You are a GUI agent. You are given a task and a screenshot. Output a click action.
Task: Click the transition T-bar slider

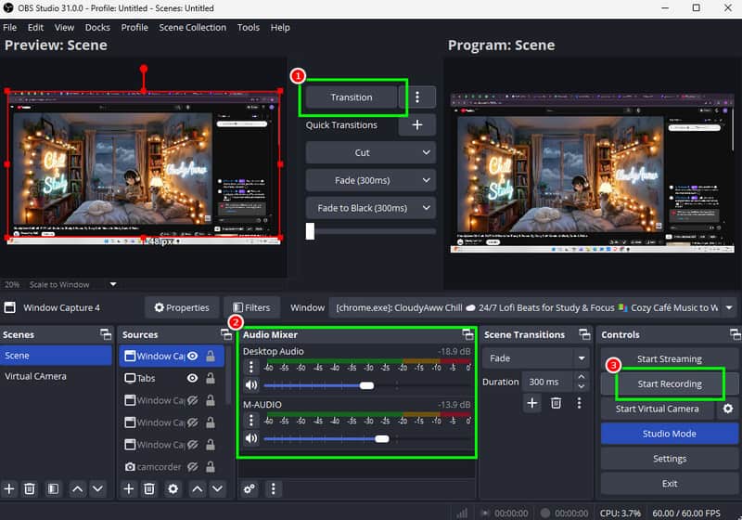coord(371,231)
